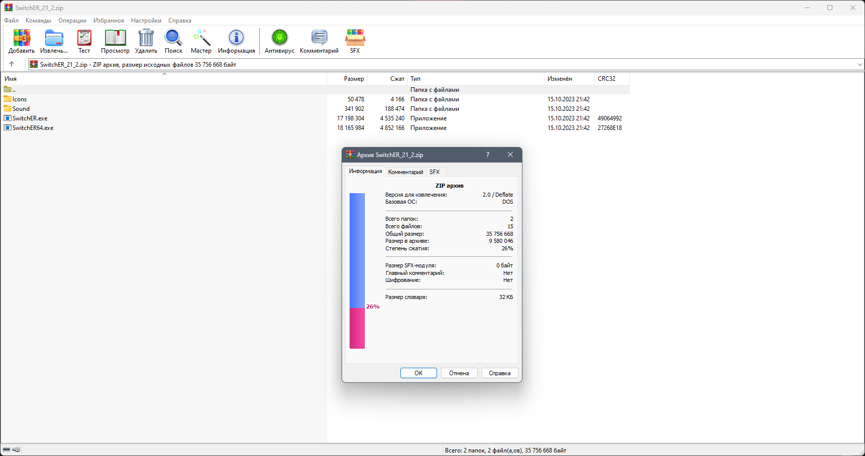Switch to the Комментарий dialog tab
This screenshot has width=865, height=456.
pos(405,172)
